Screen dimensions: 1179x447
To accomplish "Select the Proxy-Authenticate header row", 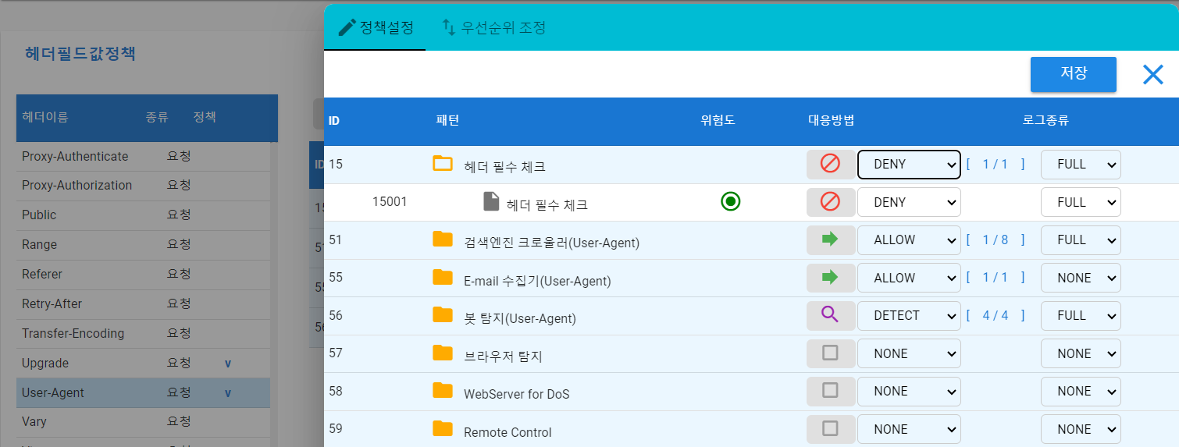I will coord(143,156).
